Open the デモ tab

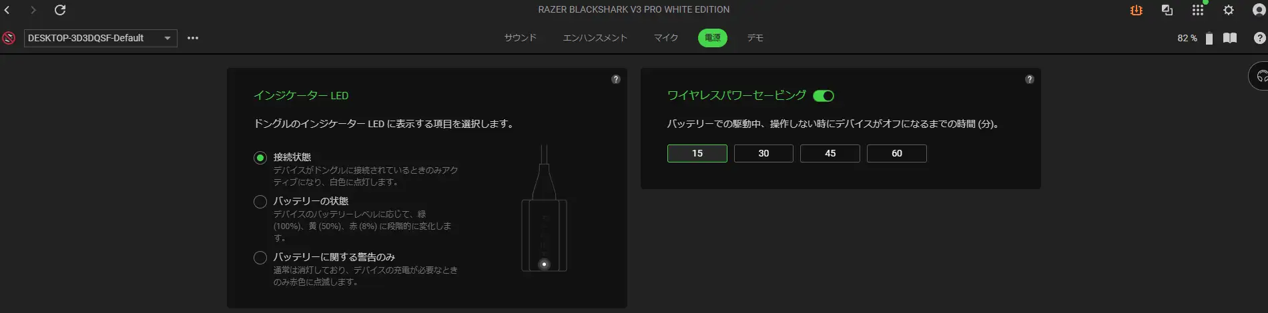click(x=755, y=38)
